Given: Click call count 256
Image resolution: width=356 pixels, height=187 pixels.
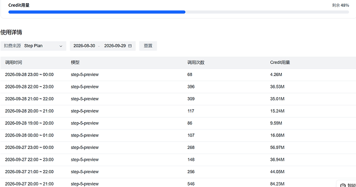Looking at the screenshot, I should (x=191, y=172).
